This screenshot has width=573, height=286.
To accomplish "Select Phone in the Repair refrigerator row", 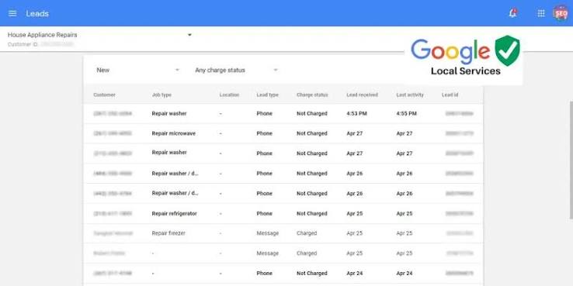I will click(x=264, y=213).
